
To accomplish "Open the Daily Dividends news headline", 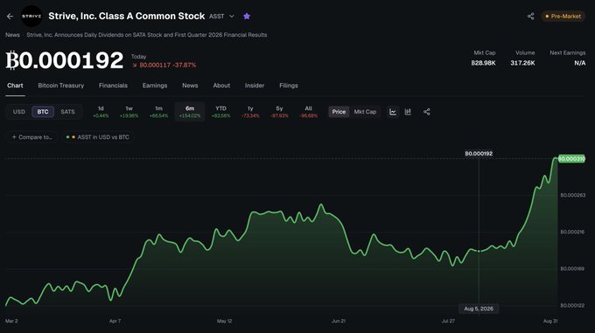I will [147, 35].
